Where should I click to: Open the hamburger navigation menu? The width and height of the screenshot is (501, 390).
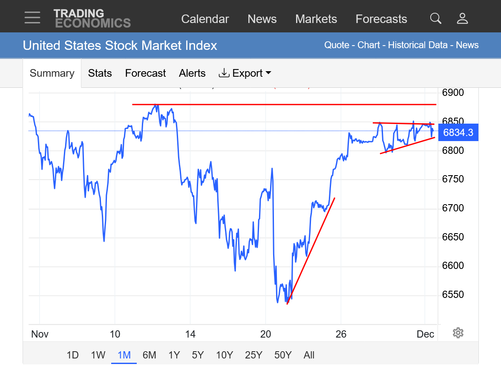pos(32,18)
